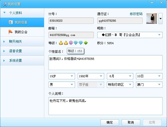
Task: Expand the 聊天相关 section
Action: (x=22, y=42)
